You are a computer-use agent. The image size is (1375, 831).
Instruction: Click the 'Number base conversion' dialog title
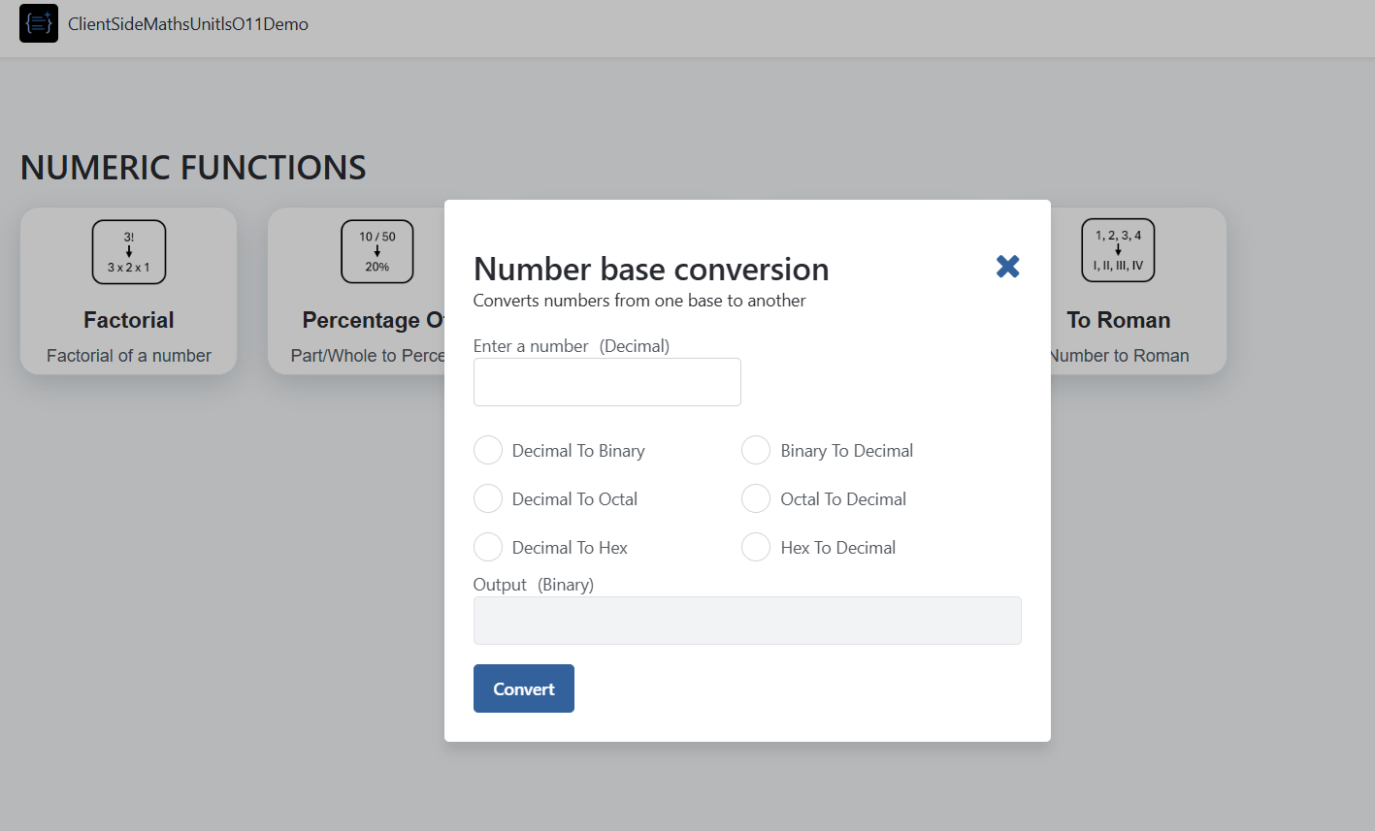pos(651,269)
